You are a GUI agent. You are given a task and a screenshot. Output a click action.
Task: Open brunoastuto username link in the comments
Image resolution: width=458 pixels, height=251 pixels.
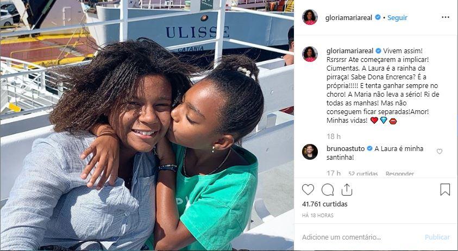(x=346, y=148)
